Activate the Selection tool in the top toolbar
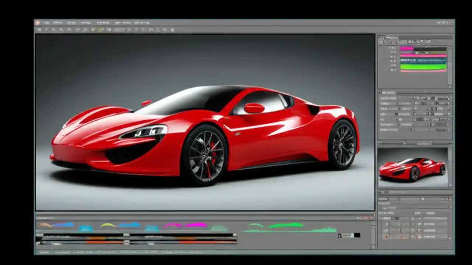The height and width of the screenshot is (265, 472). [x=47, y=29]
